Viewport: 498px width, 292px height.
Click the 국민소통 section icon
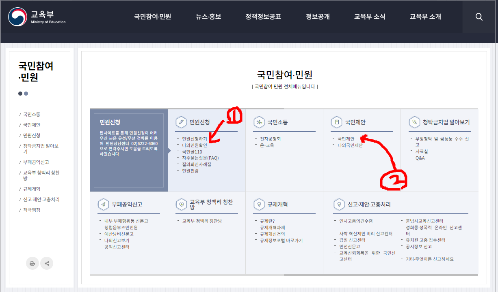[x=259, y=122]
